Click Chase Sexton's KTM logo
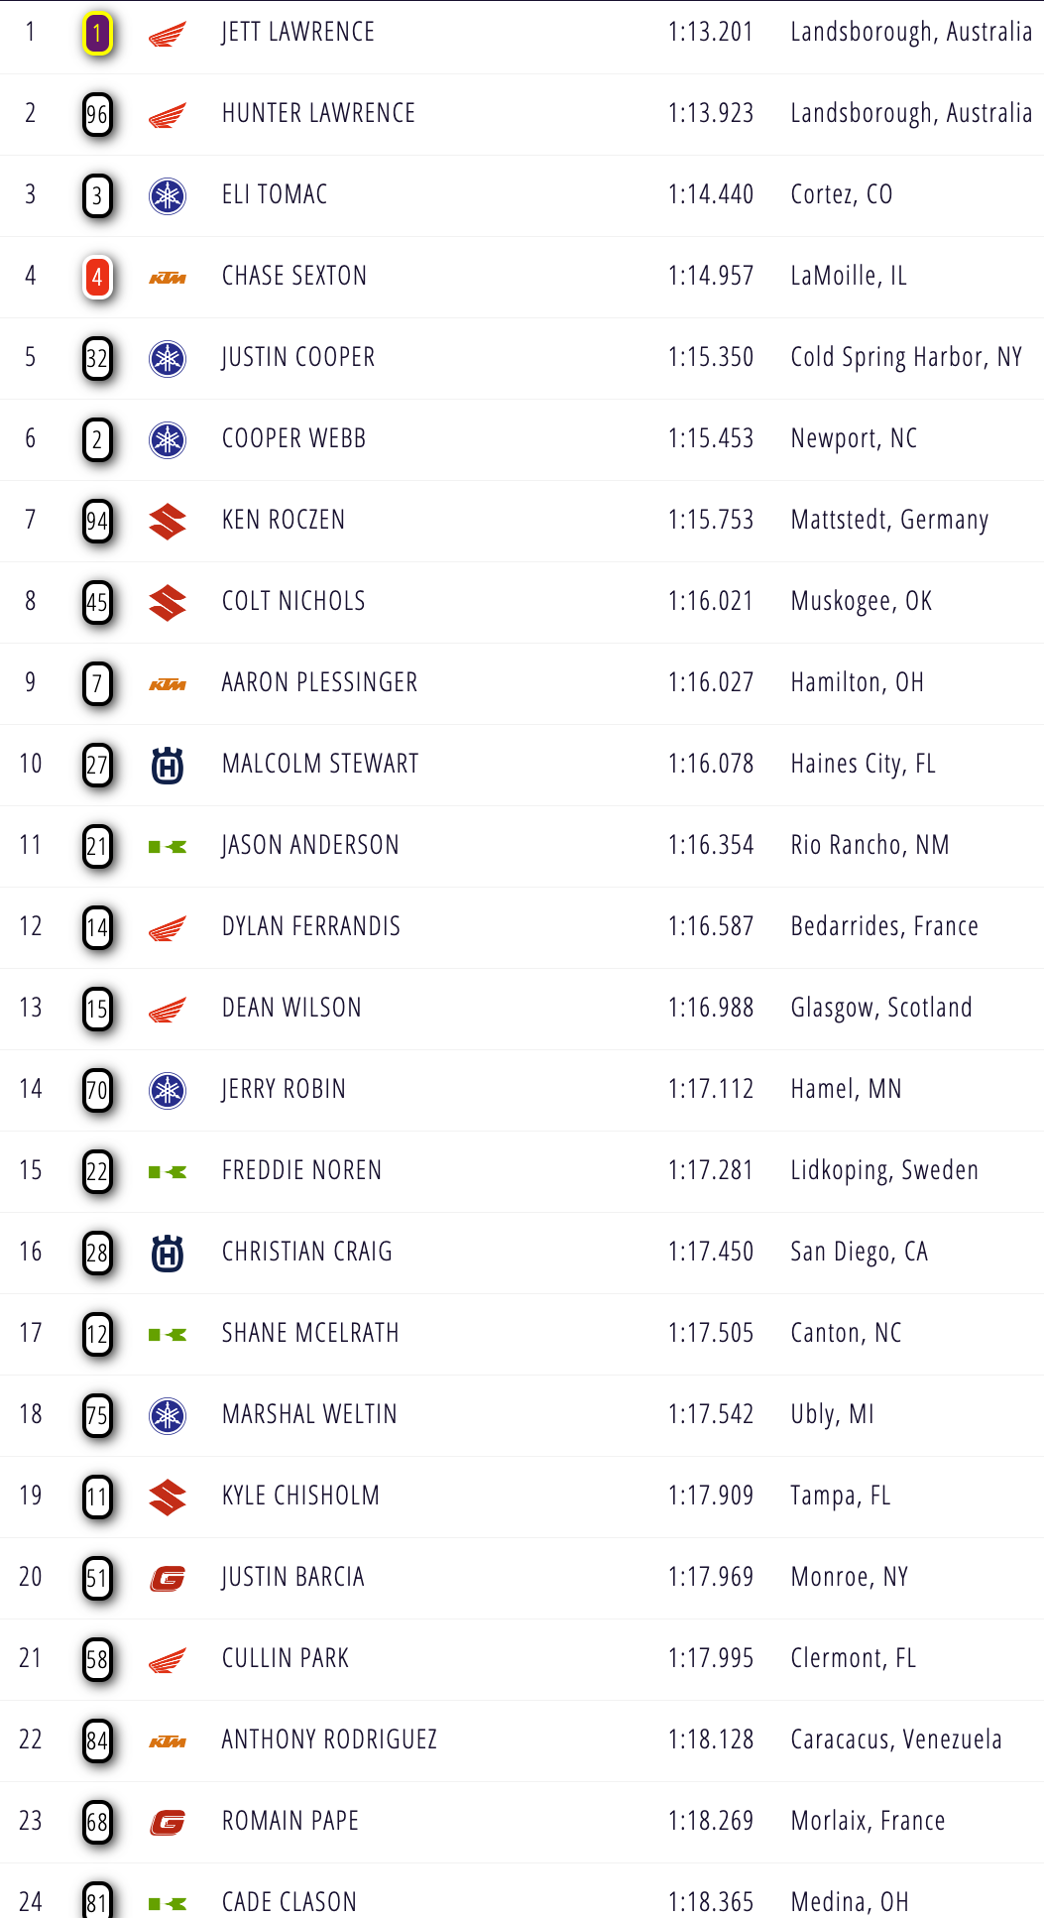This screenshot has width=1044, height=1918. (168, 278)
